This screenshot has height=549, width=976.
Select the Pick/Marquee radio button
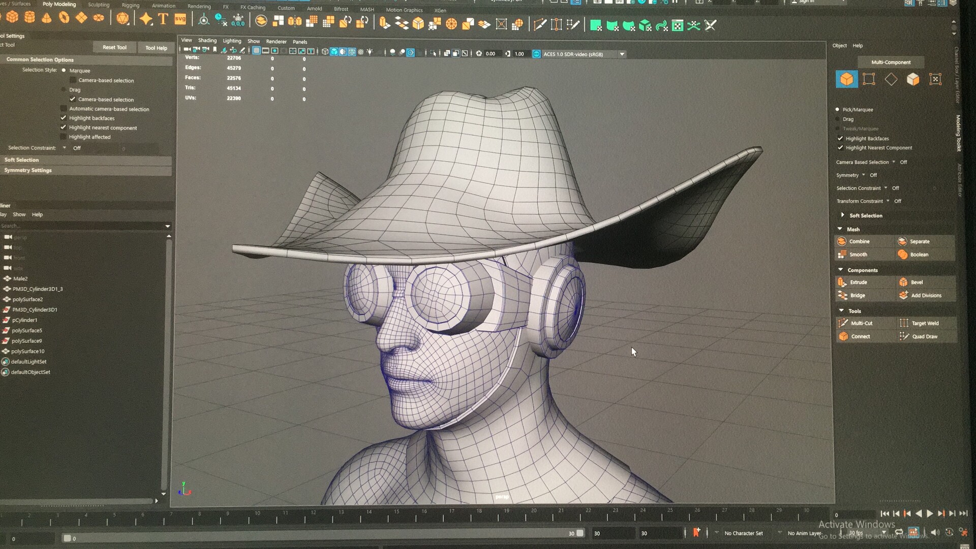[838, 109]
